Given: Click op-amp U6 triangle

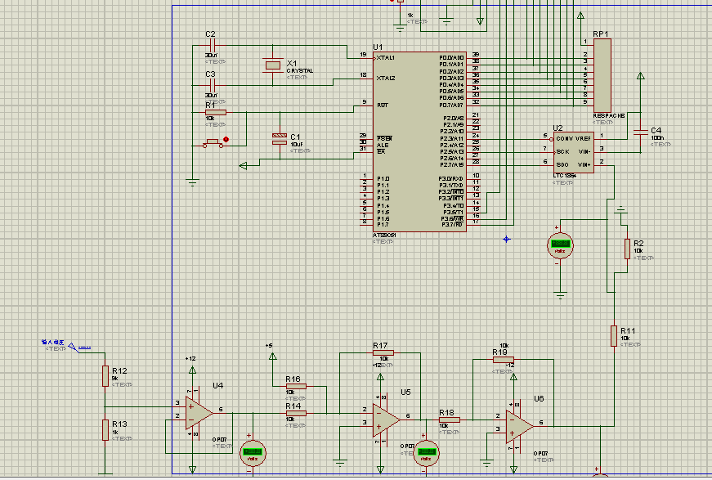Looking at the screenshot, I should click(519, 427).
